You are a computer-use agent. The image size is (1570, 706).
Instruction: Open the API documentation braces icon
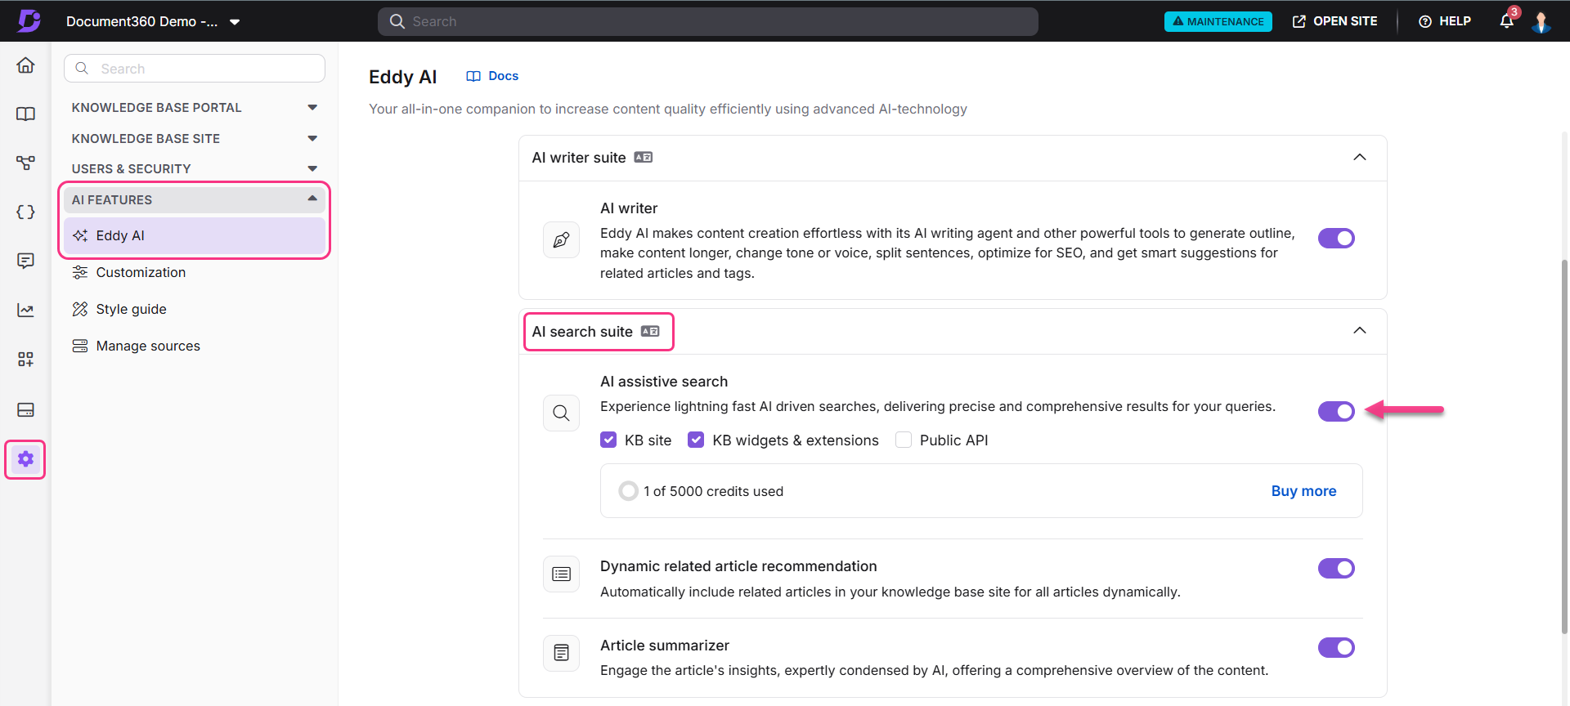tap(25, 212)
